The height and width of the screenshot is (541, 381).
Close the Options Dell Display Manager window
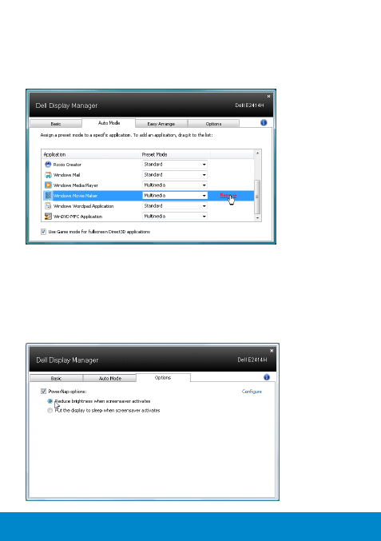coord(272,351)
